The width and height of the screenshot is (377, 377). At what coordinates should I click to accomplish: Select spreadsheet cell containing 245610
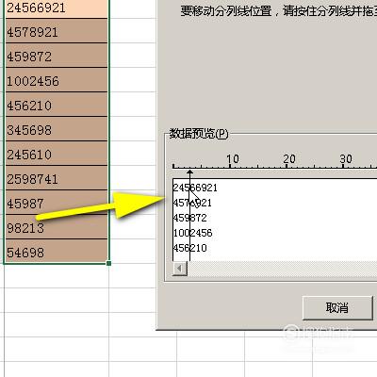pos(57,154)
